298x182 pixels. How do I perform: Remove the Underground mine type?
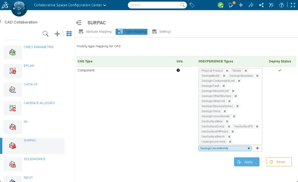[230, 142]
